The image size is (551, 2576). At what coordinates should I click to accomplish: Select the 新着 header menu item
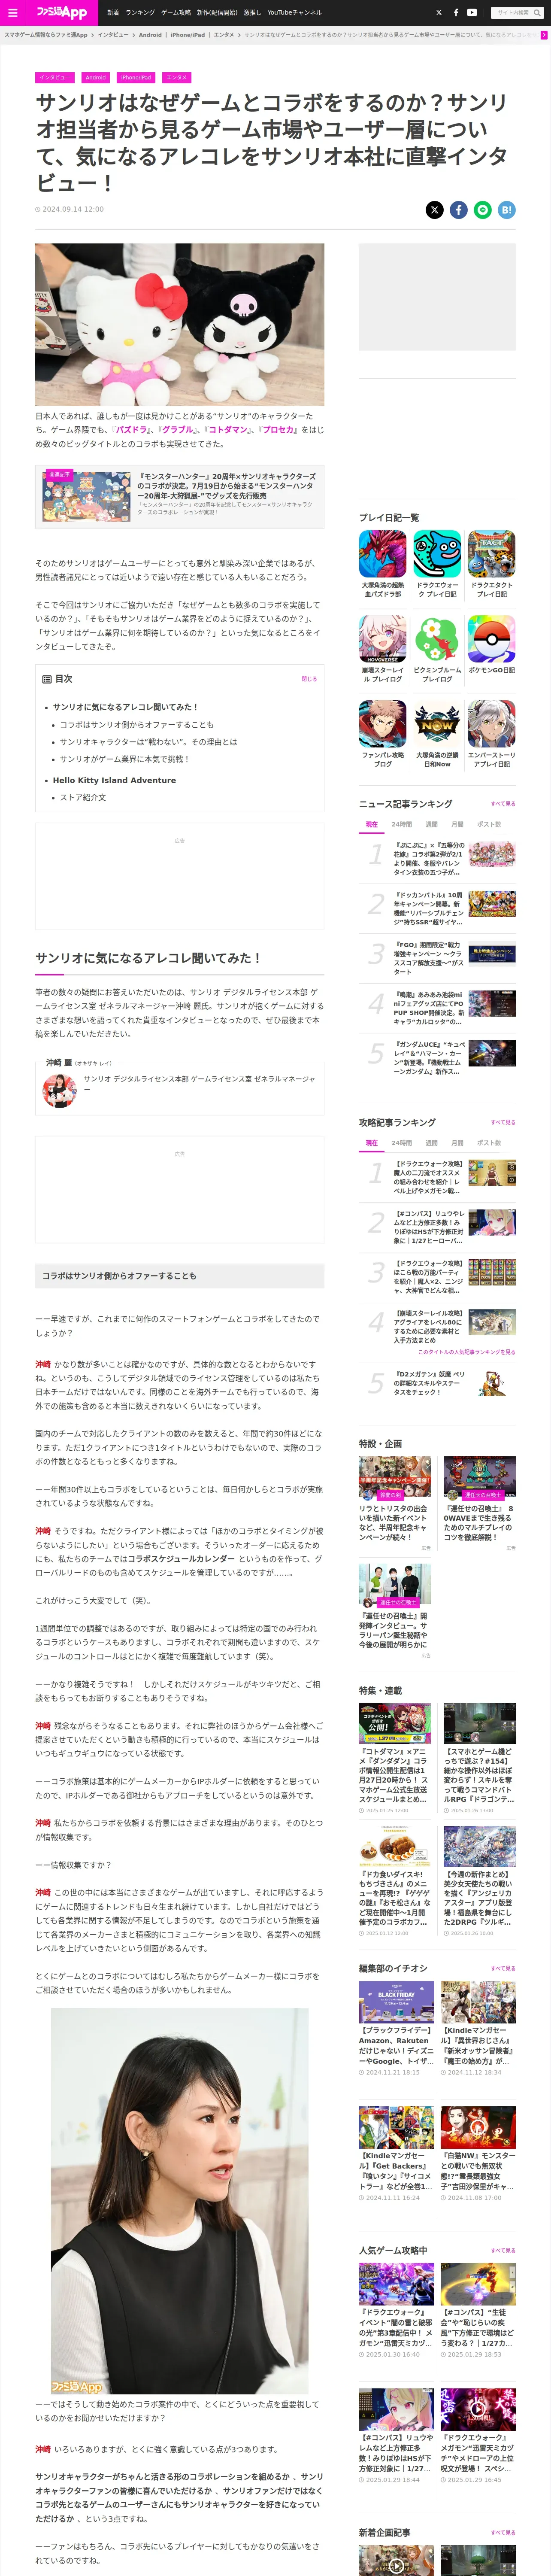113,13
